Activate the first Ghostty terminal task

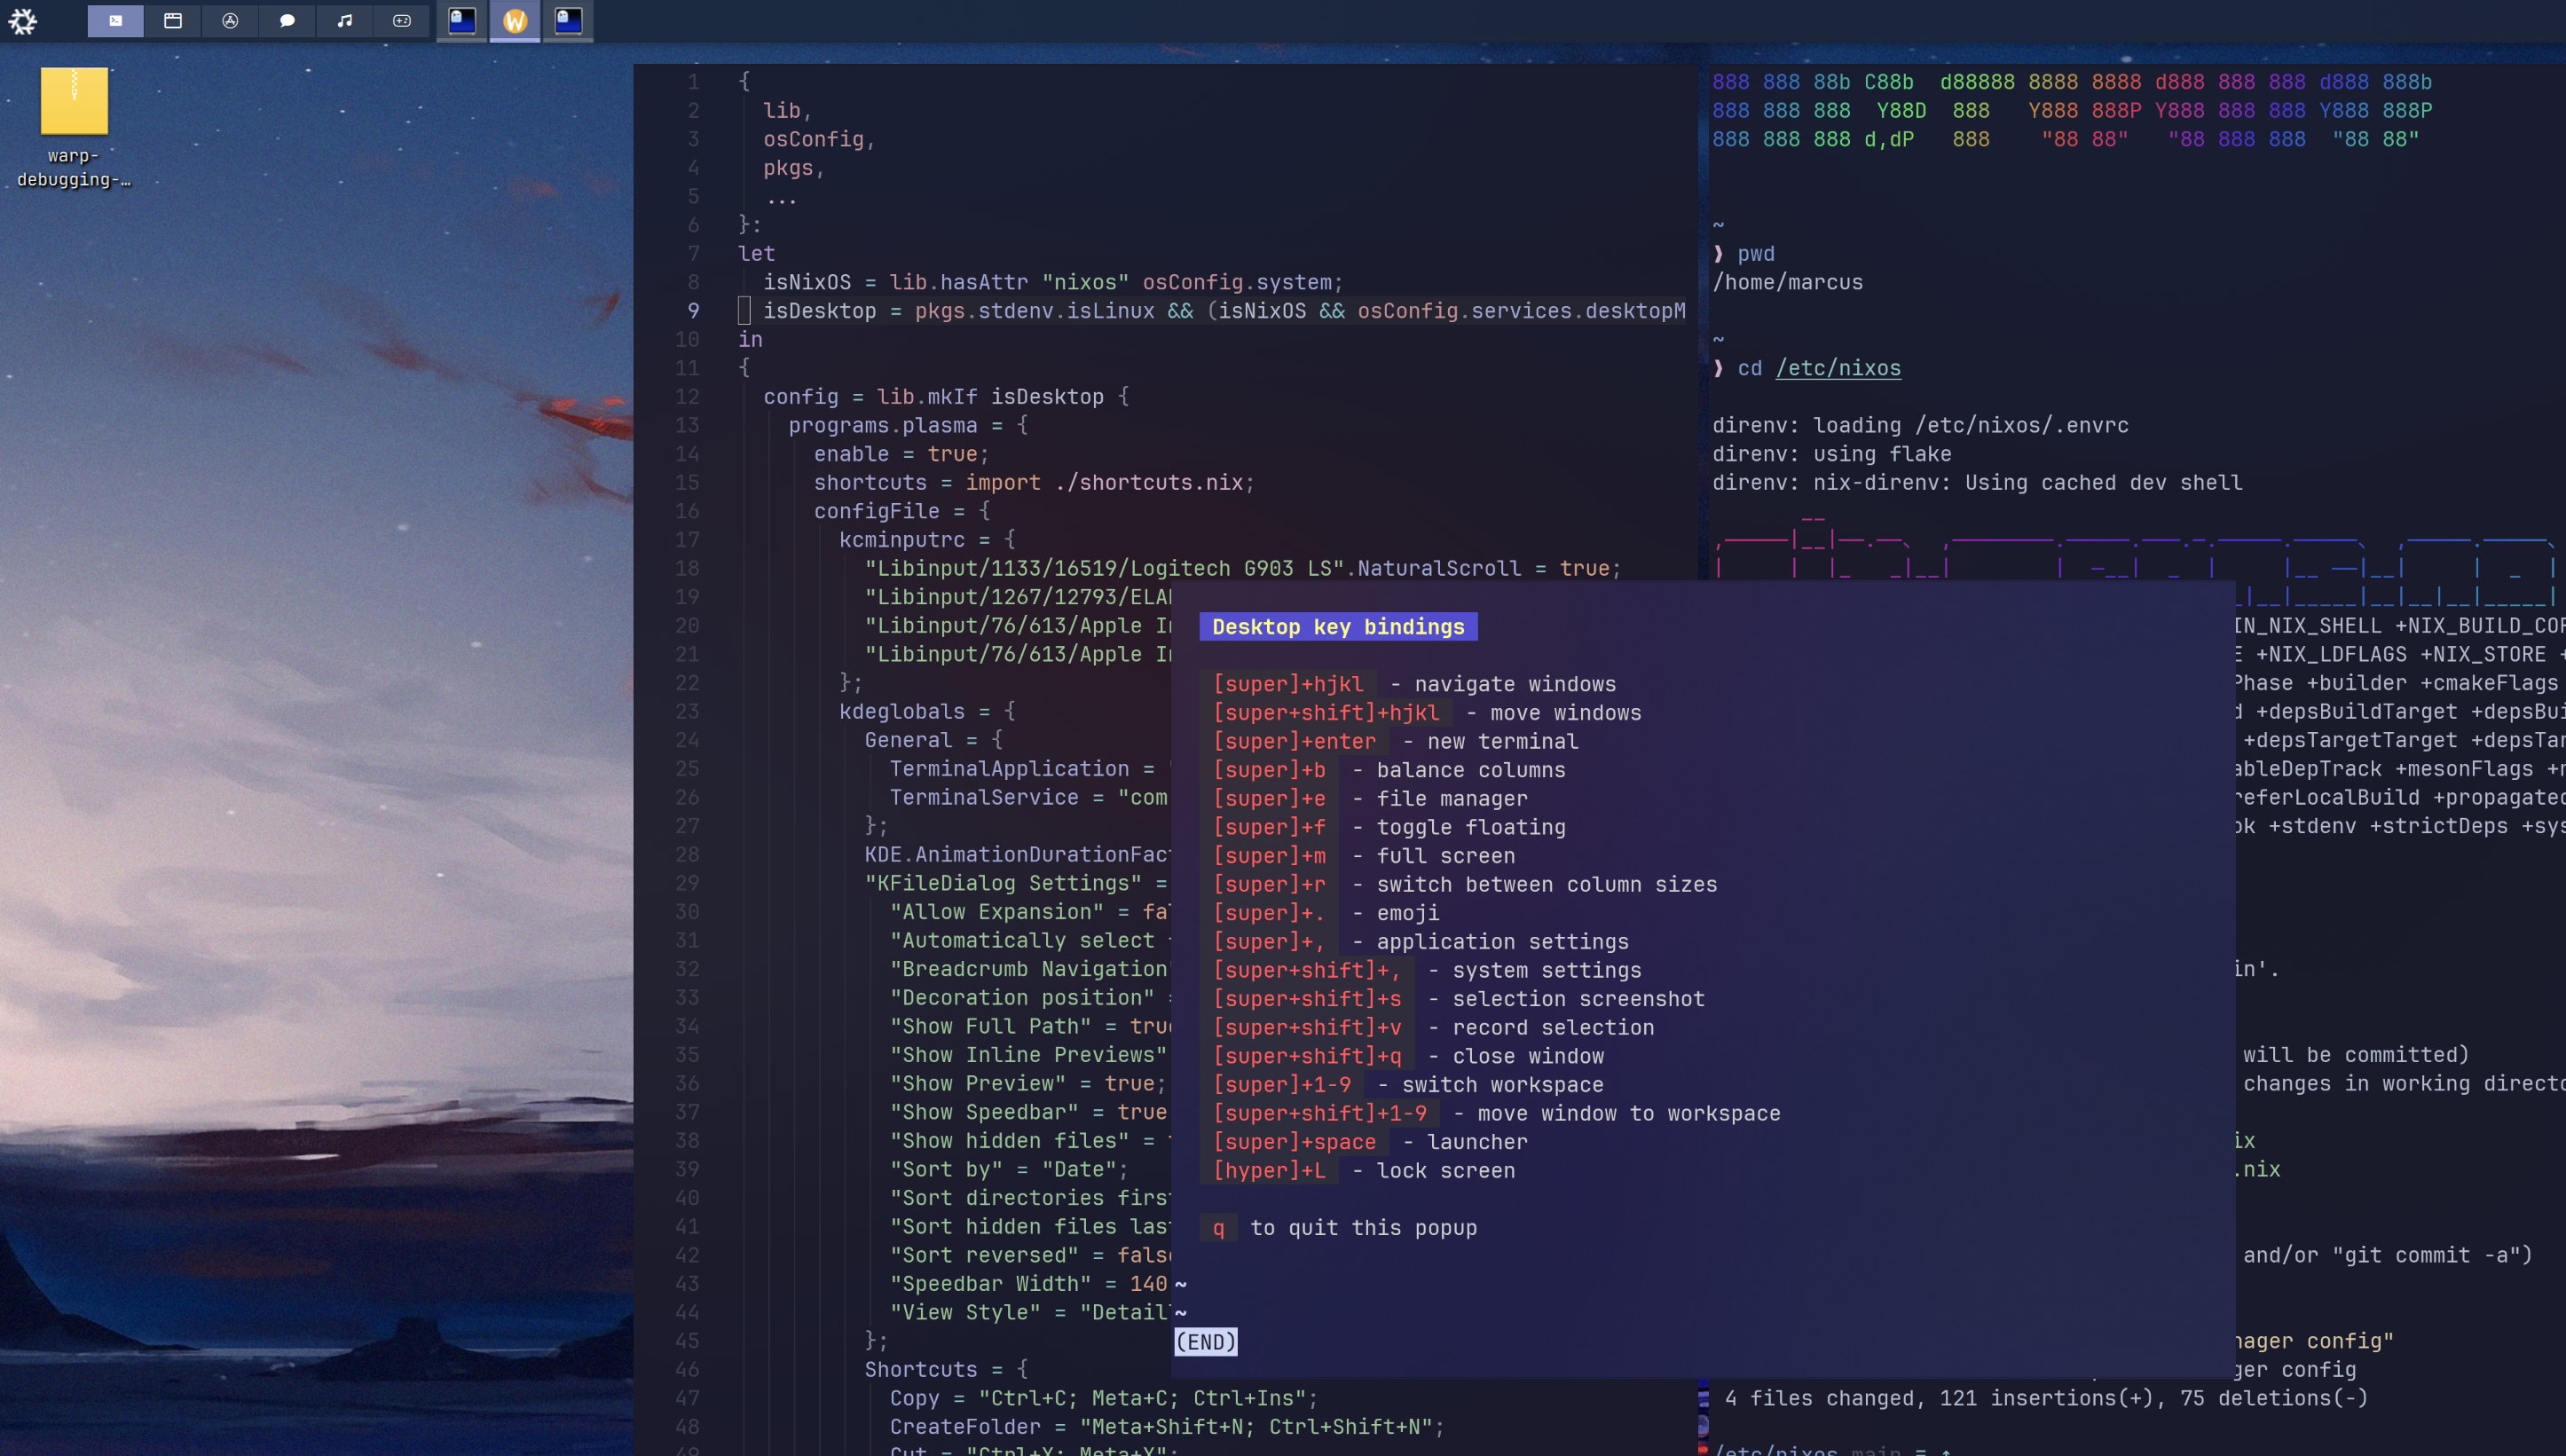462,21
